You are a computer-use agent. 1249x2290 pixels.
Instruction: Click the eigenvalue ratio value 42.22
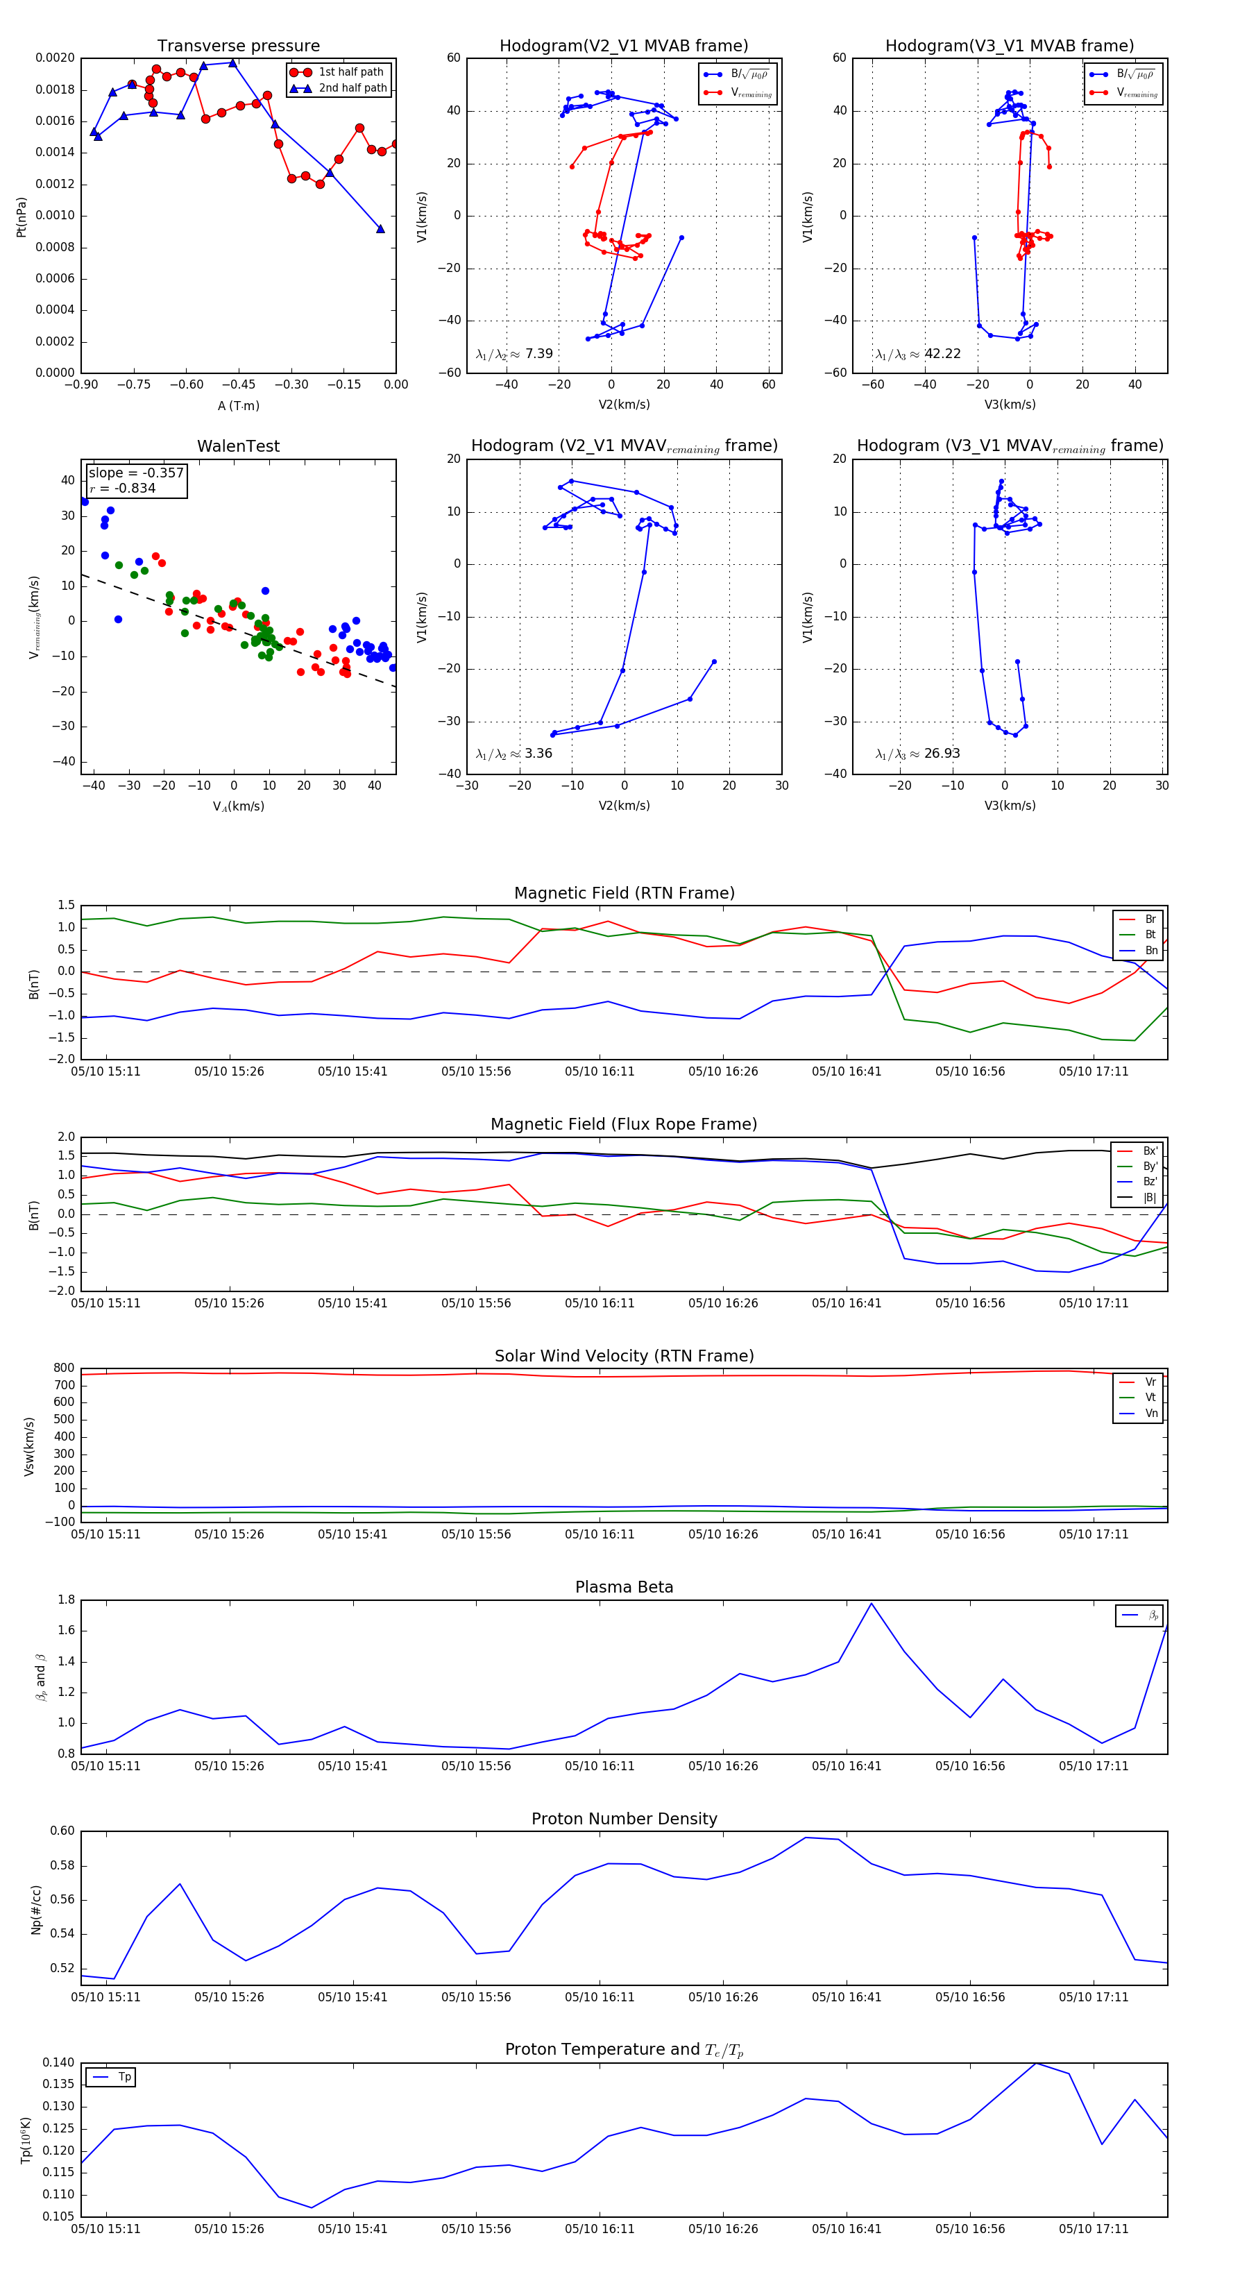[942, 354]
